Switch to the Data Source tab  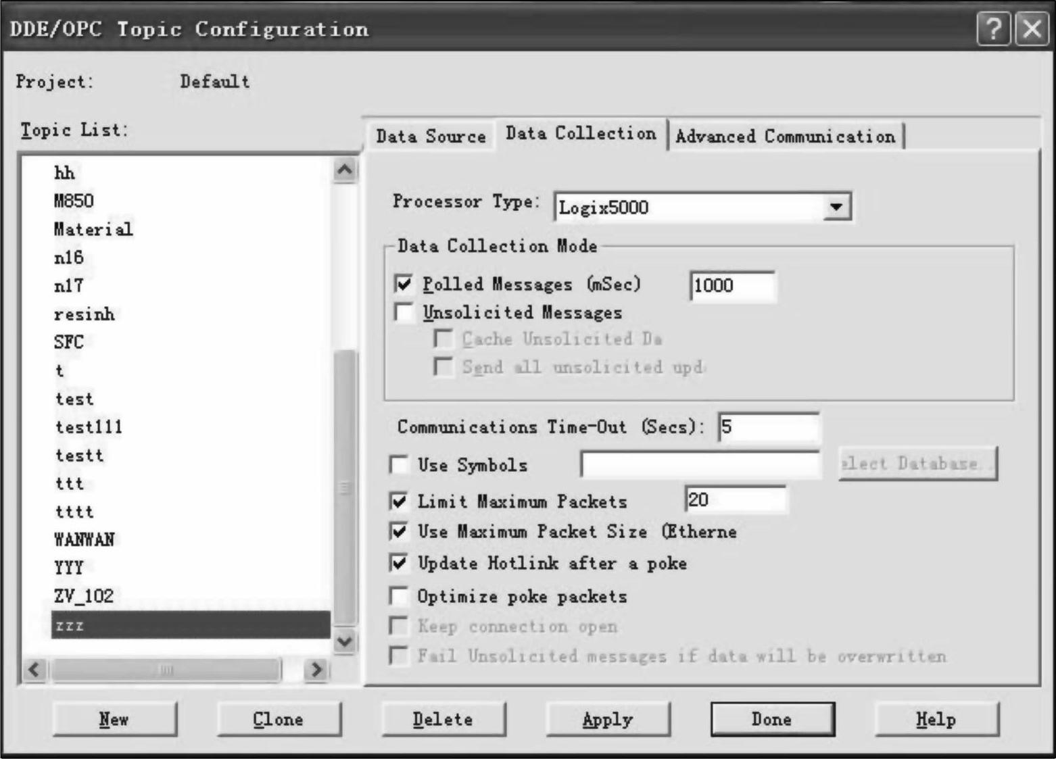pyautogui.click(x=431, y=137)
